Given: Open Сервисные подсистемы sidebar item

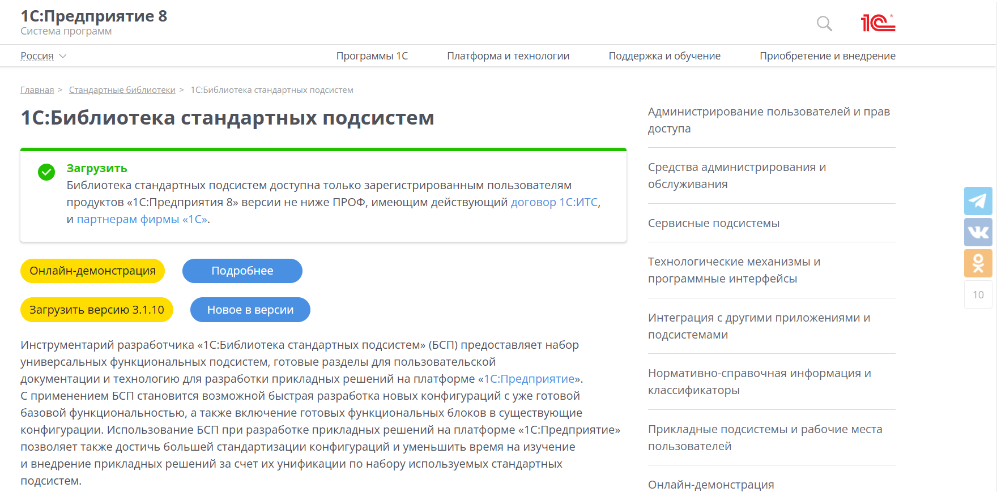Looking at the screenshot, I should tap(714, 223).
